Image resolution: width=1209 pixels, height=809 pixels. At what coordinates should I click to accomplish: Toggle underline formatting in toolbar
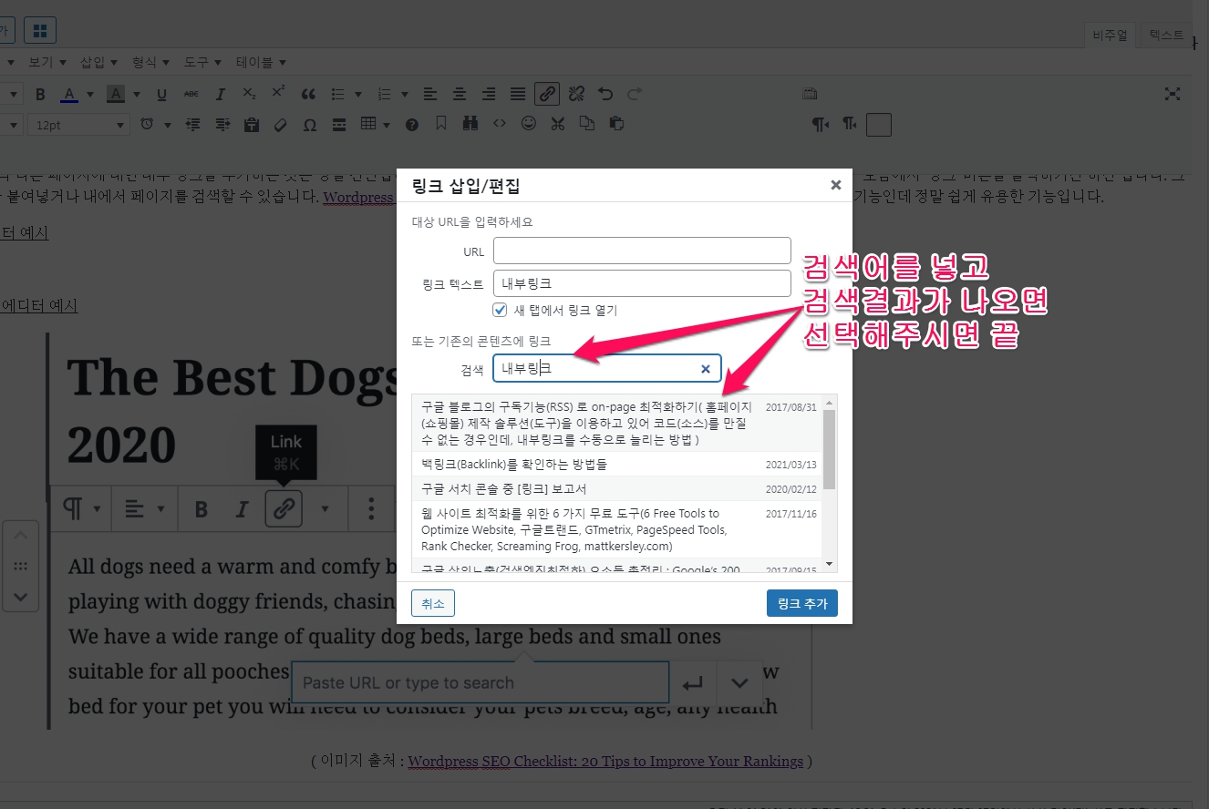coord(161,94)
